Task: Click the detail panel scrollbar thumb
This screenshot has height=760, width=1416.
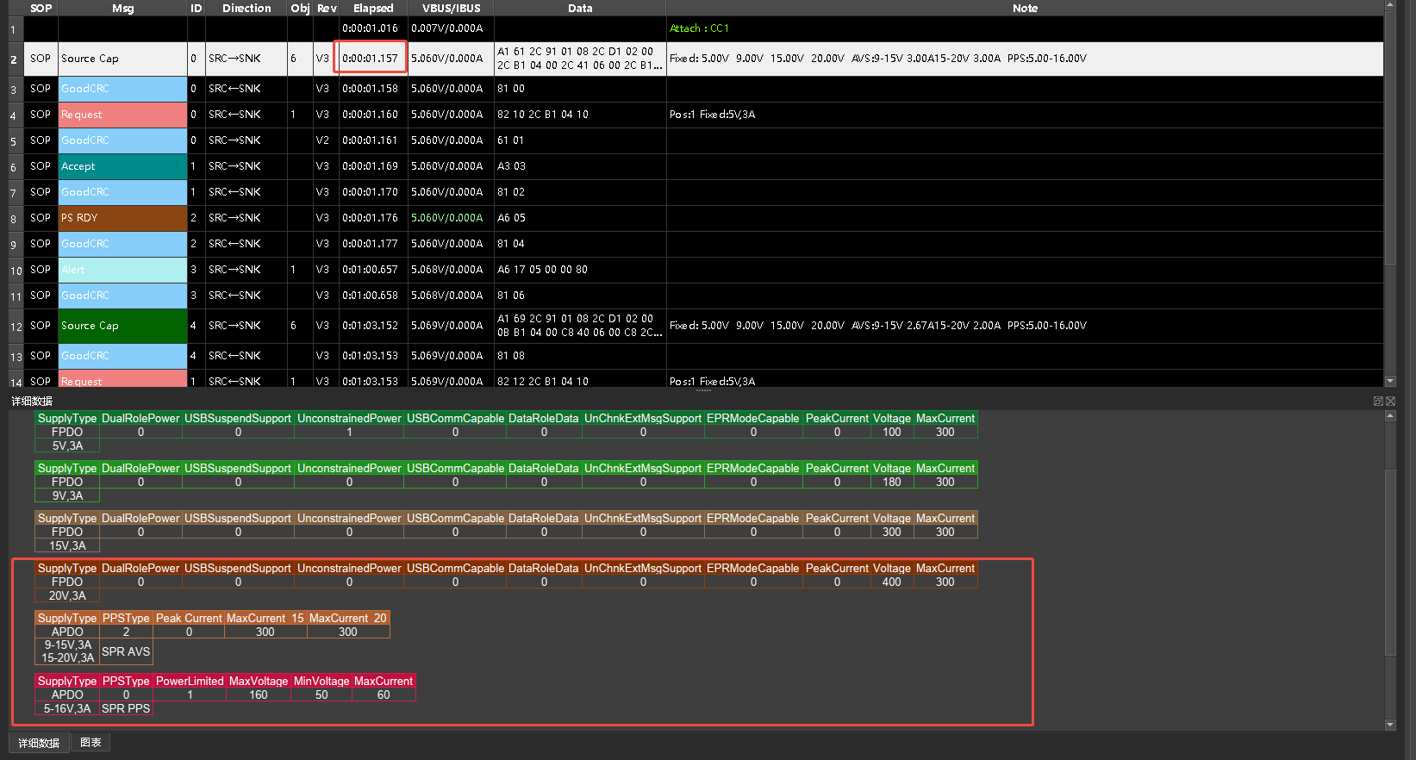Action: (x=1389, y=562)
